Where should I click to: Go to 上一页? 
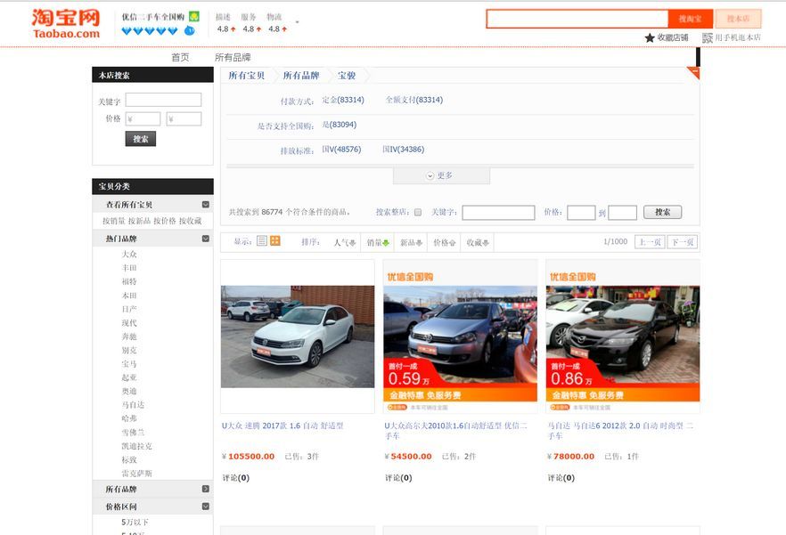(650, 242)
